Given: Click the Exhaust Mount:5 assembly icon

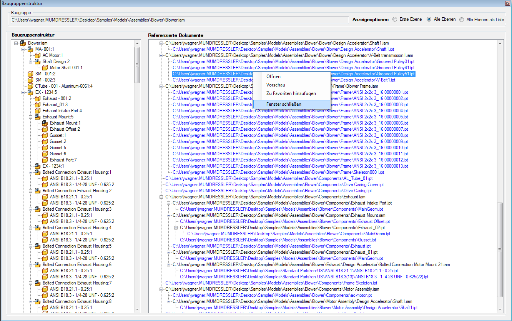Looking at the screenshot, I should point(38,117).
